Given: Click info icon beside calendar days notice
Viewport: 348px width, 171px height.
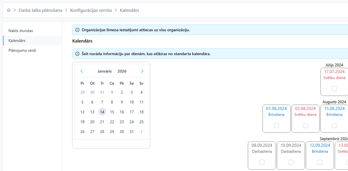Looking at the screenshot, I should 77,54.
